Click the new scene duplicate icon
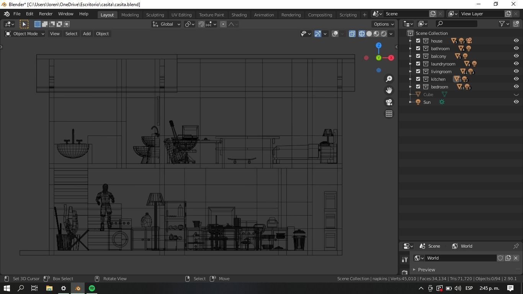Image resolution: width=523 pixels, height=294 pixels. tap(433, 14)
